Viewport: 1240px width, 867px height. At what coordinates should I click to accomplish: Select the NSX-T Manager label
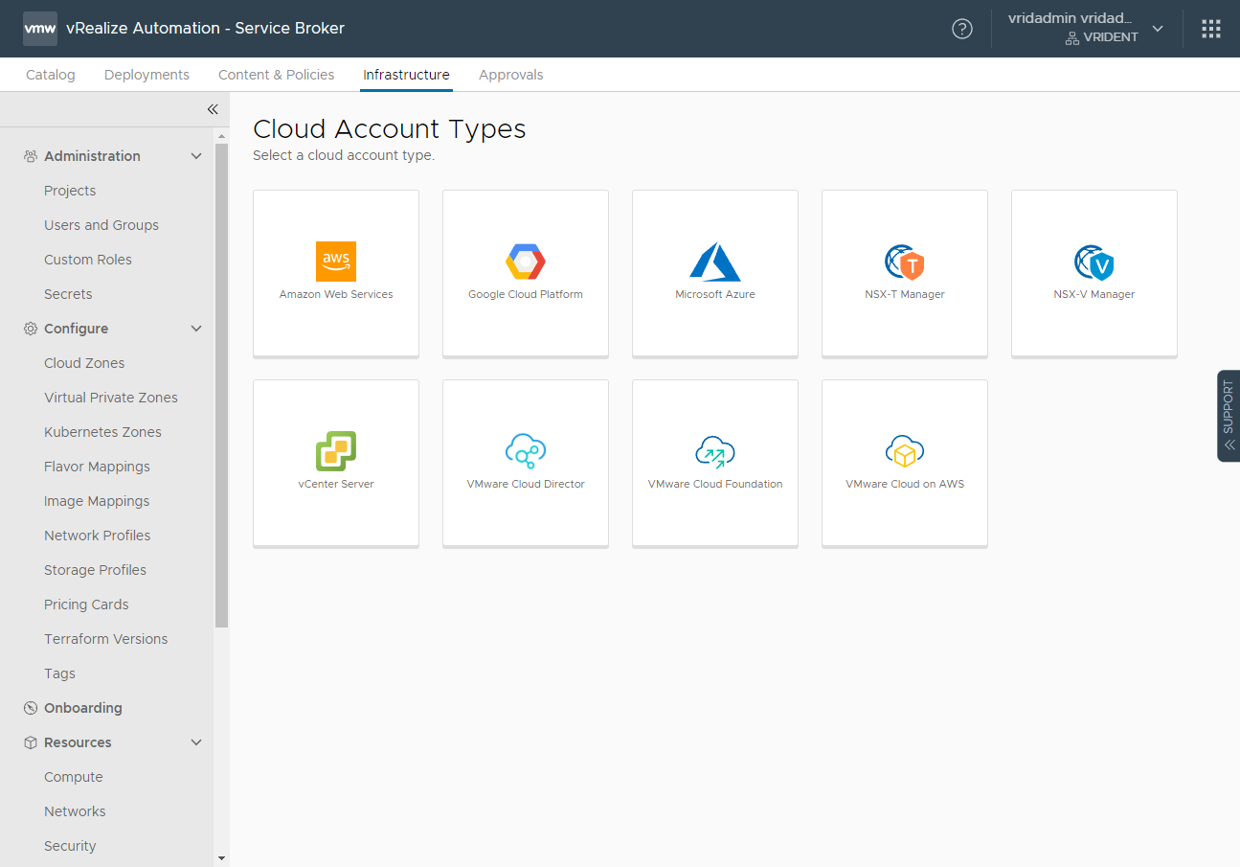905,294
